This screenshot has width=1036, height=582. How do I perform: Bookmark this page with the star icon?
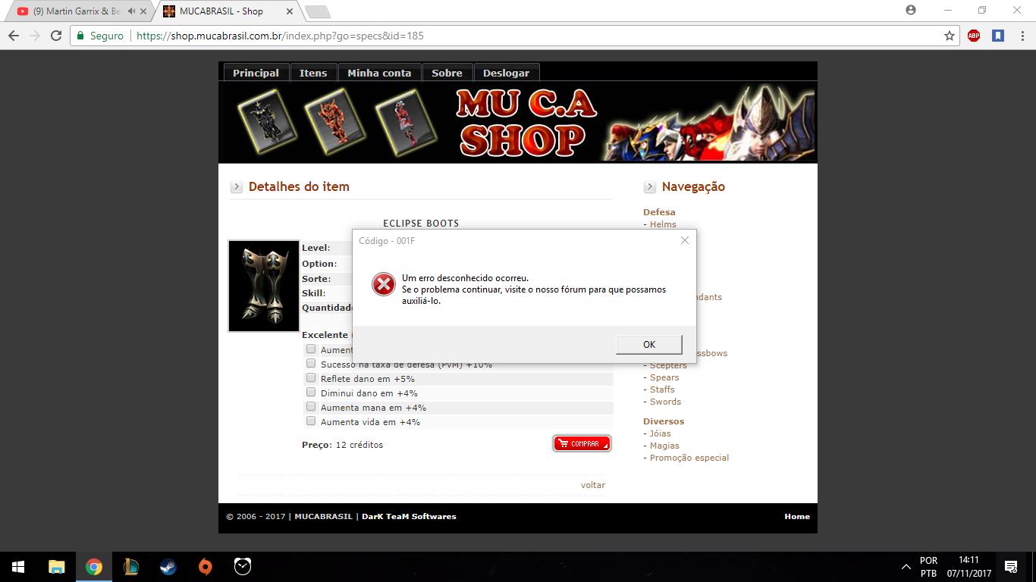coord(949,36)
